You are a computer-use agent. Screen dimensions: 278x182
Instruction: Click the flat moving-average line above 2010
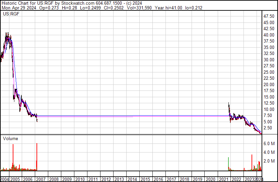click(x=80, y=116)
